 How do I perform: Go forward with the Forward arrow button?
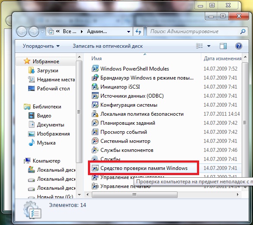pos(34,31)
